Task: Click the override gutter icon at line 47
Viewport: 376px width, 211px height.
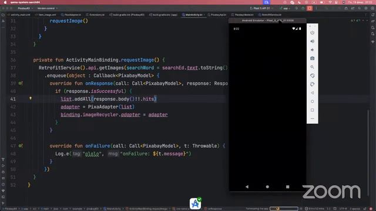Action: click(21, 146)
